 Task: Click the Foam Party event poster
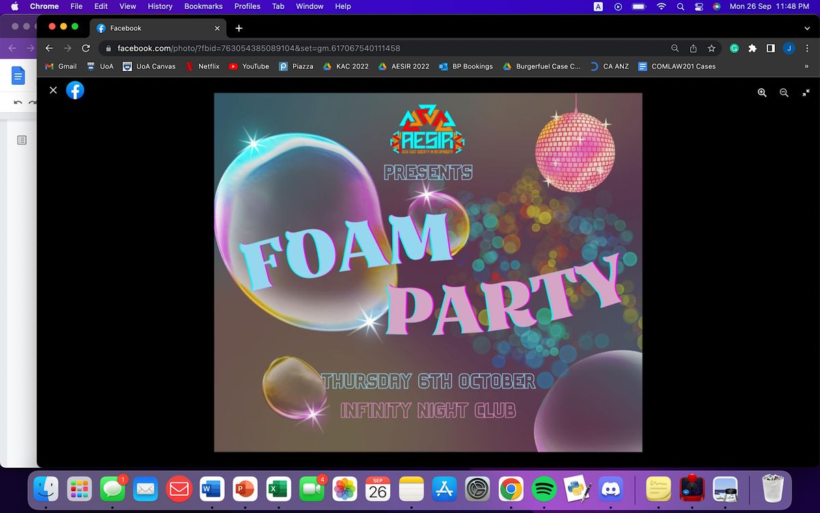coord(428,272)
